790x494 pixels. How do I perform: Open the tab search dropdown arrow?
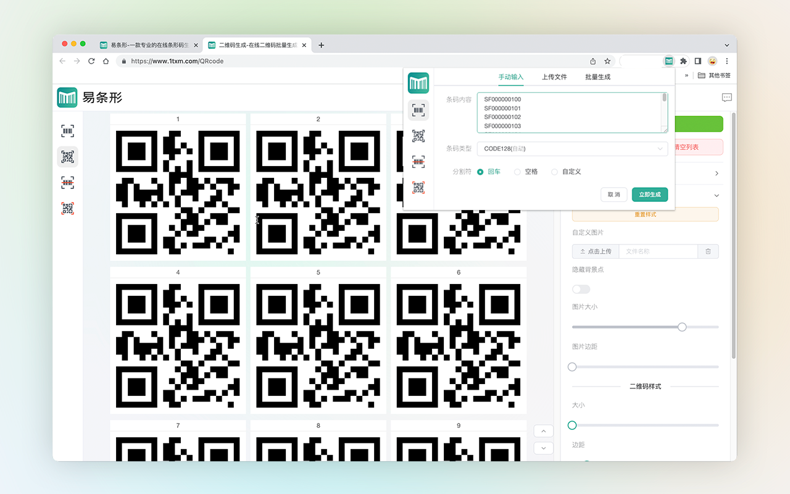click(726, 45)
